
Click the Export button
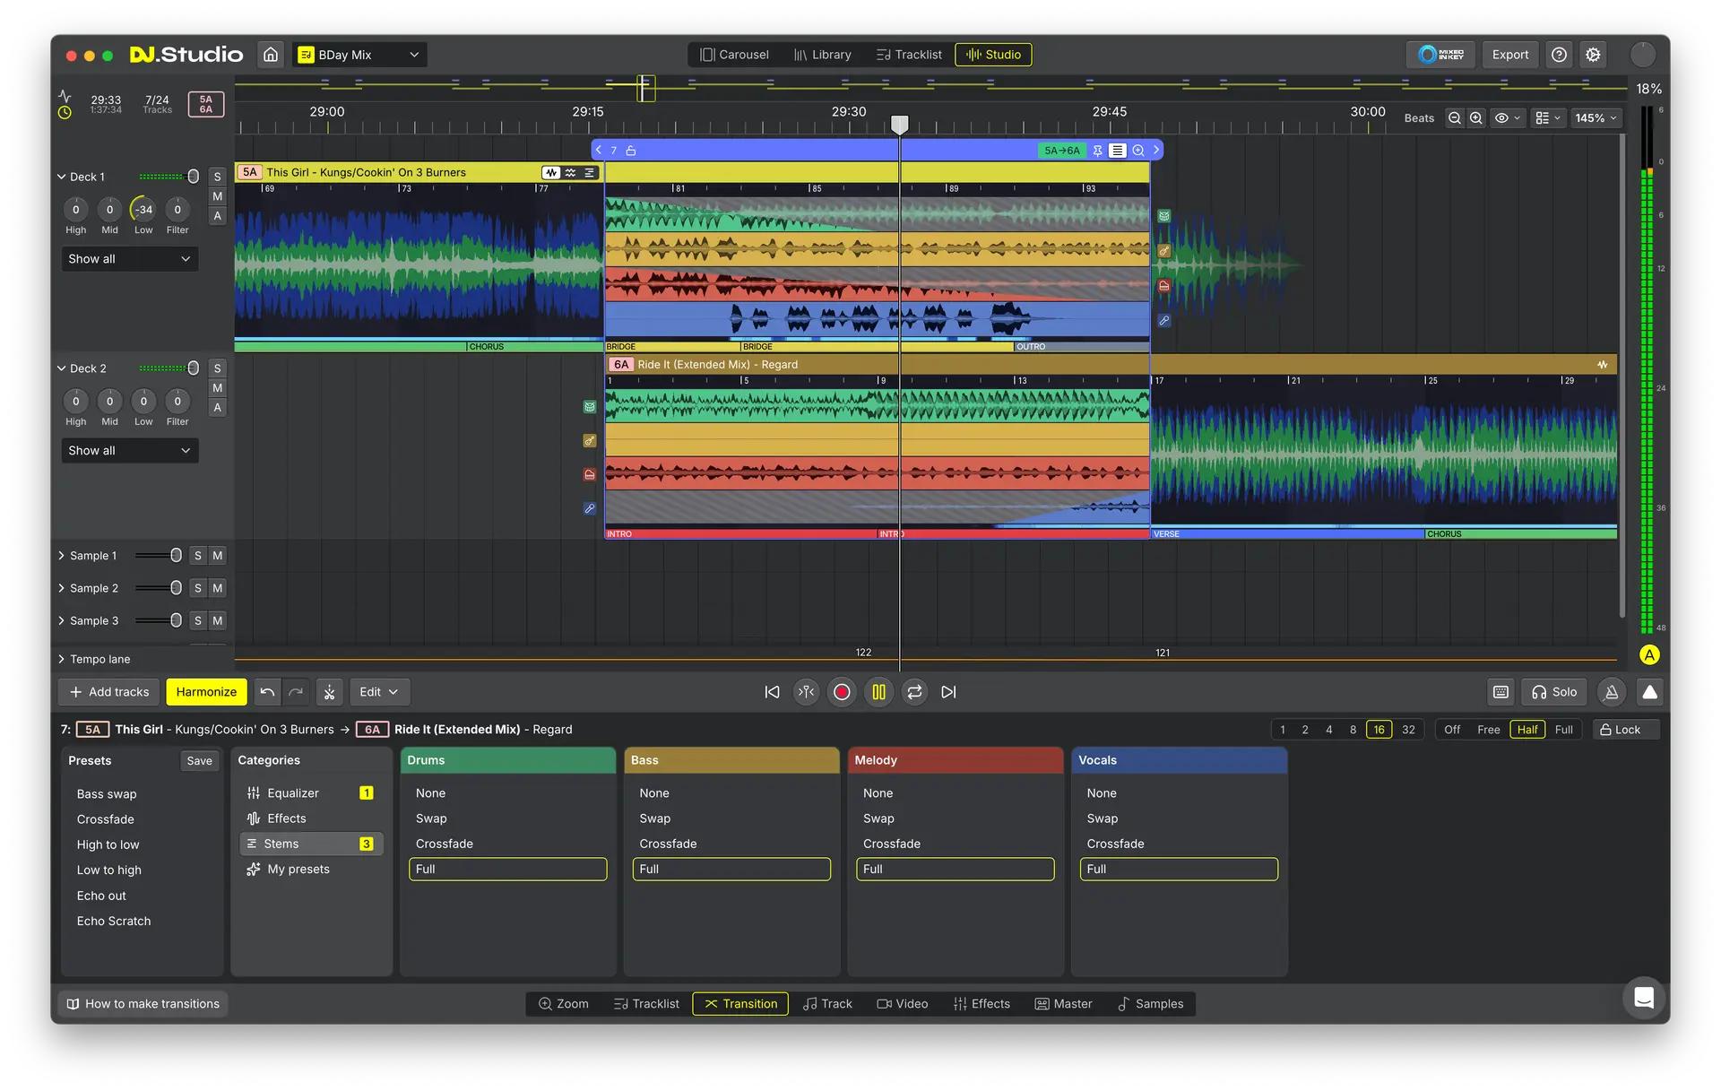point(1510,55)
